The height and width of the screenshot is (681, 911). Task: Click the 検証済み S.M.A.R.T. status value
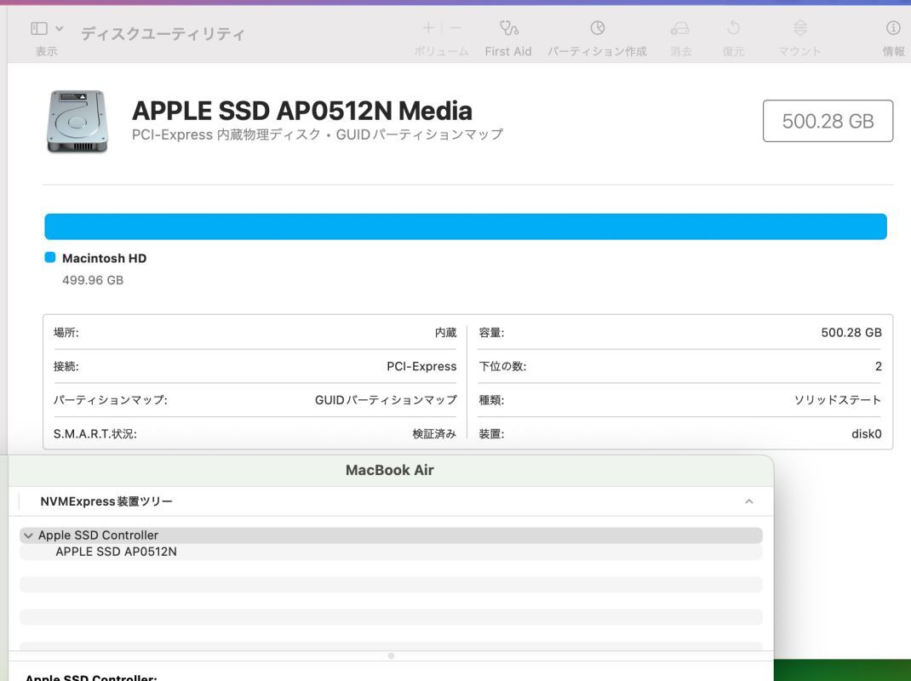(434, 433)
